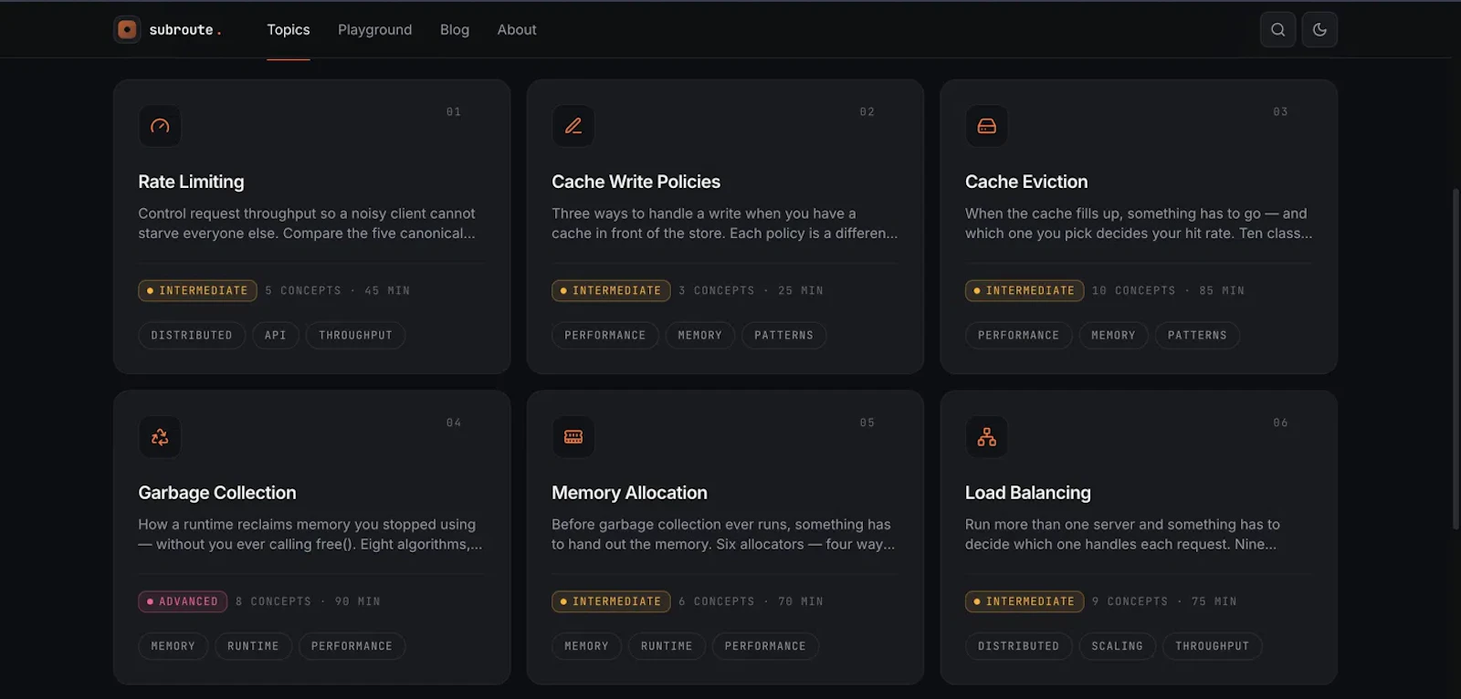The image size is (1461, 699).
Task: Select MEMORY tag on Garbage Collection card
Action: tap(173, 646)
